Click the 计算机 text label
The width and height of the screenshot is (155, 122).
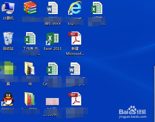pyautogui.click(x=8, y=18)
